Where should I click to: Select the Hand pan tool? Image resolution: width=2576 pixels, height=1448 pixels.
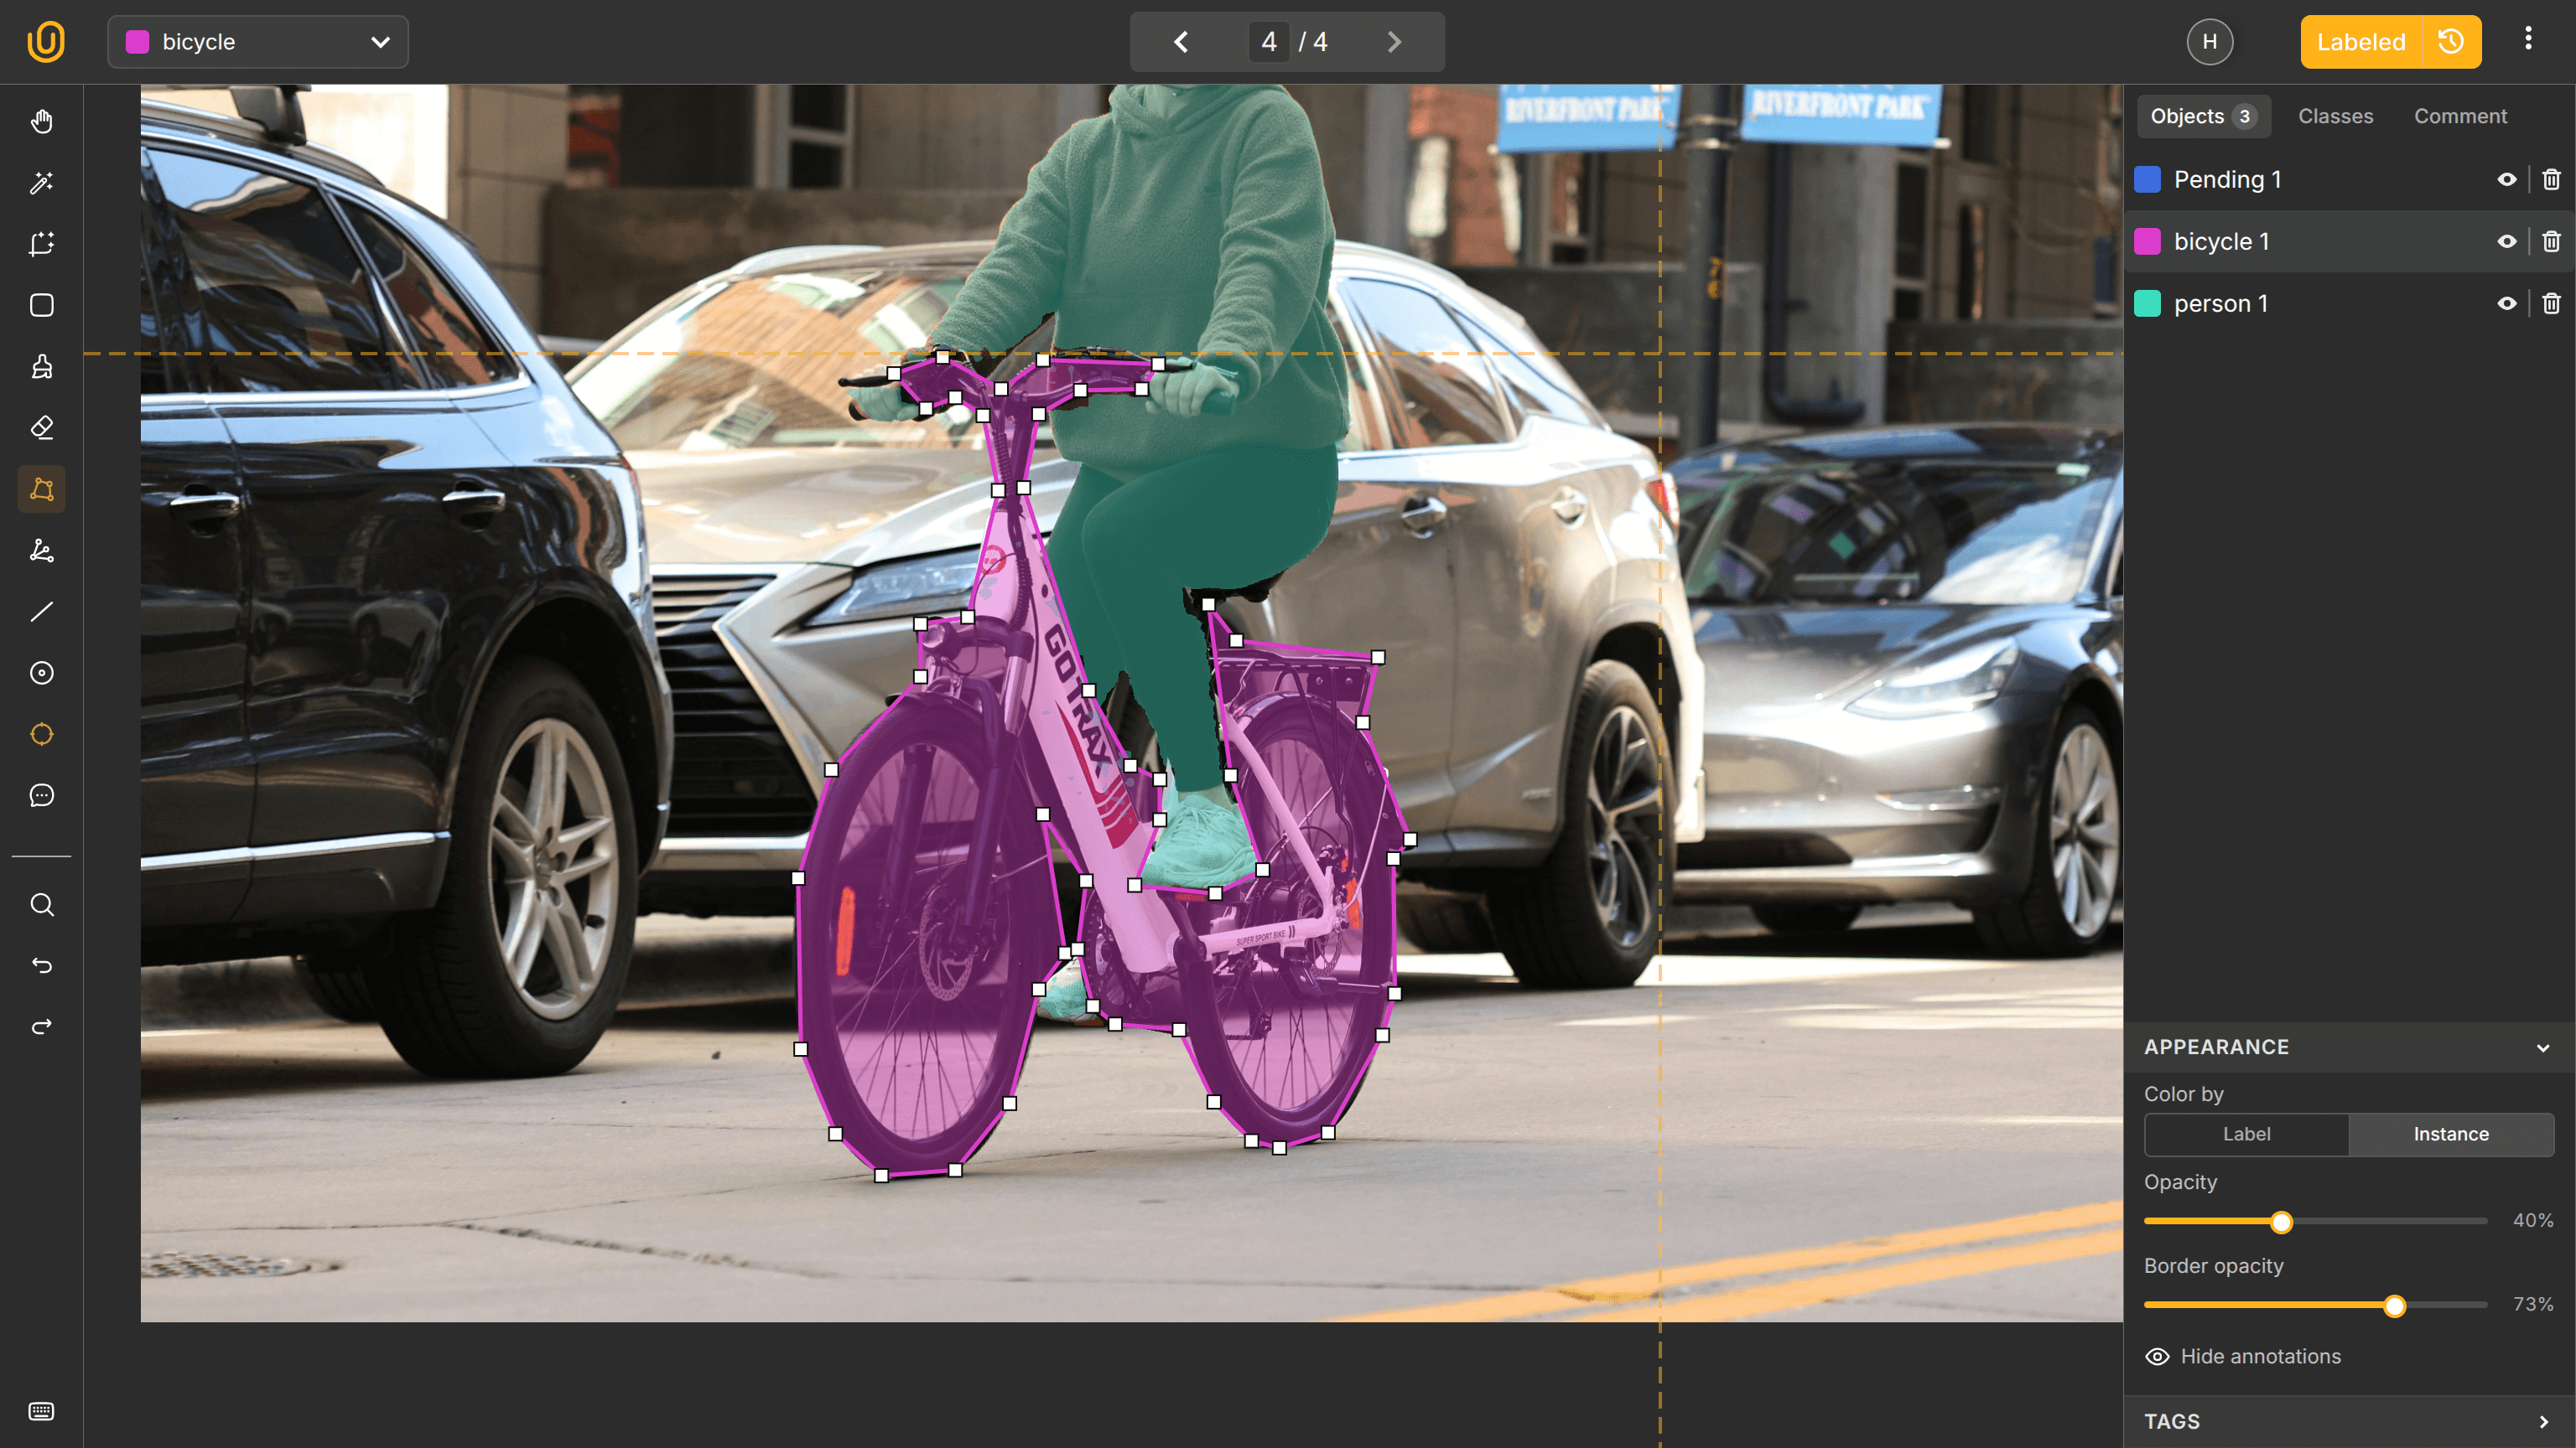click(x=42, y=121)
